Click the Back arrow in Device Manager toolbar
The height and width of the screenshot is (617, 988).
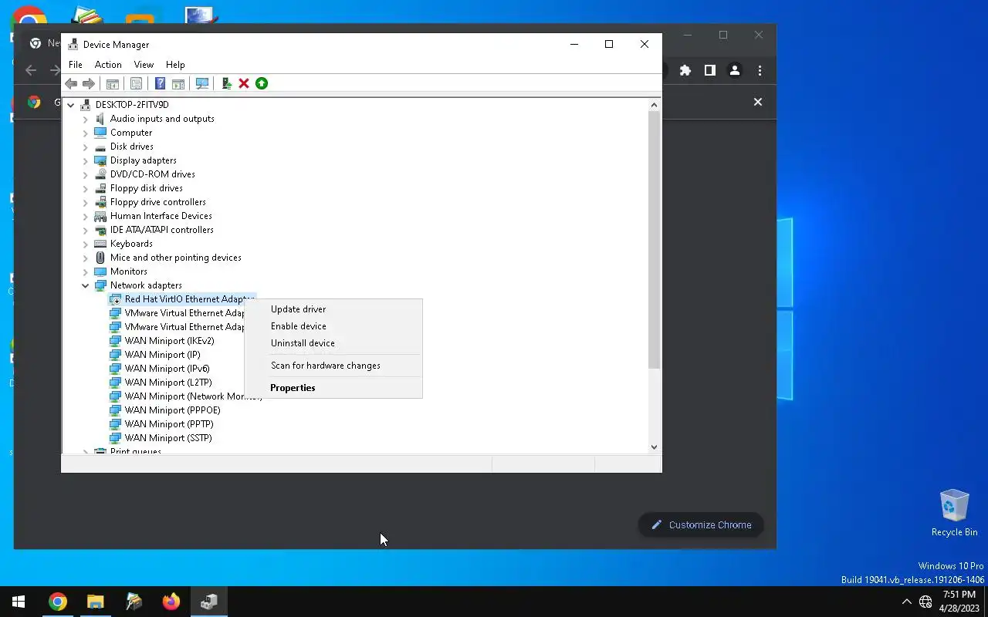(x=71, y=83)
